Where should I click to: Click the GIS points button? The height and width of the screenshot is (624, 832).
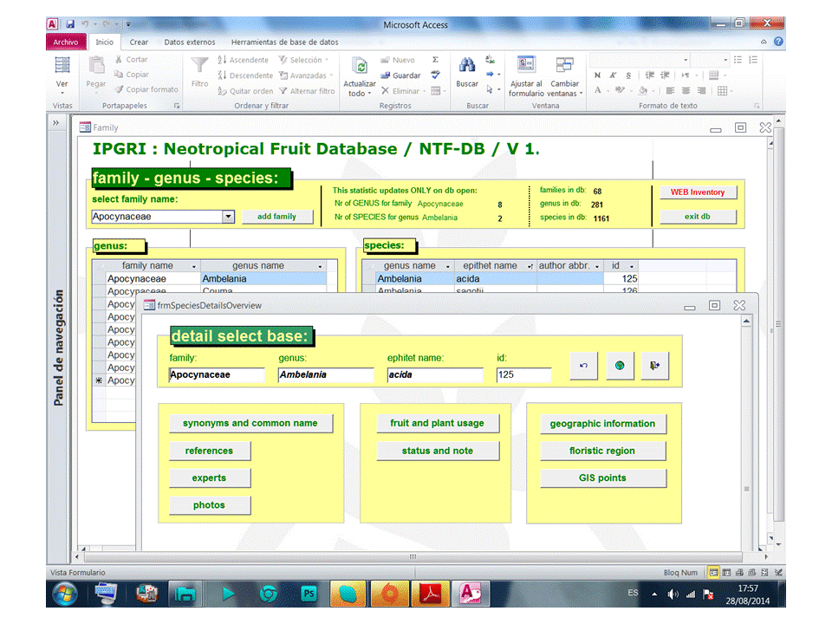[x=603, y=478]
